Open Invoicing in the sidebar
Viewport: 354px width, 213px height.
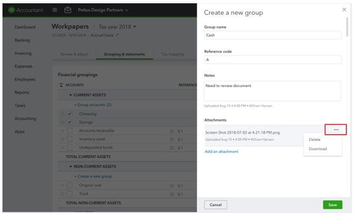pyautogui.click(x=23, y=53)
